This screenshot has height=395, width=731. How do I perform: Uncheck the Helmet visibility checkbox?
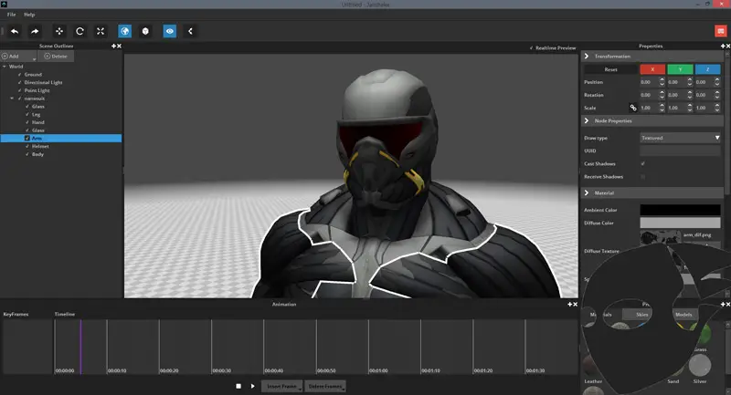point(26,146)
